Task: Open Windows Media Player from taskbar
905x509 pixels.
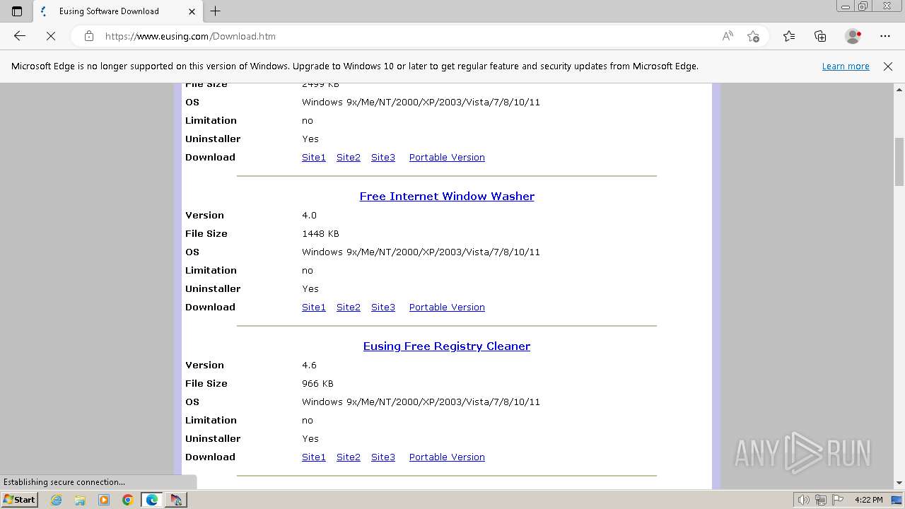Action: click(x=104, y=500)
